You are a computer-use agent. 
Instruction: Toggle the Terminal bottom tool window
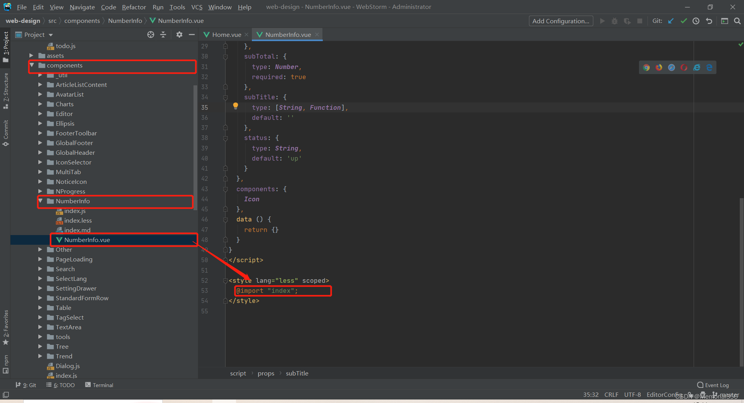tap(99, 385)
